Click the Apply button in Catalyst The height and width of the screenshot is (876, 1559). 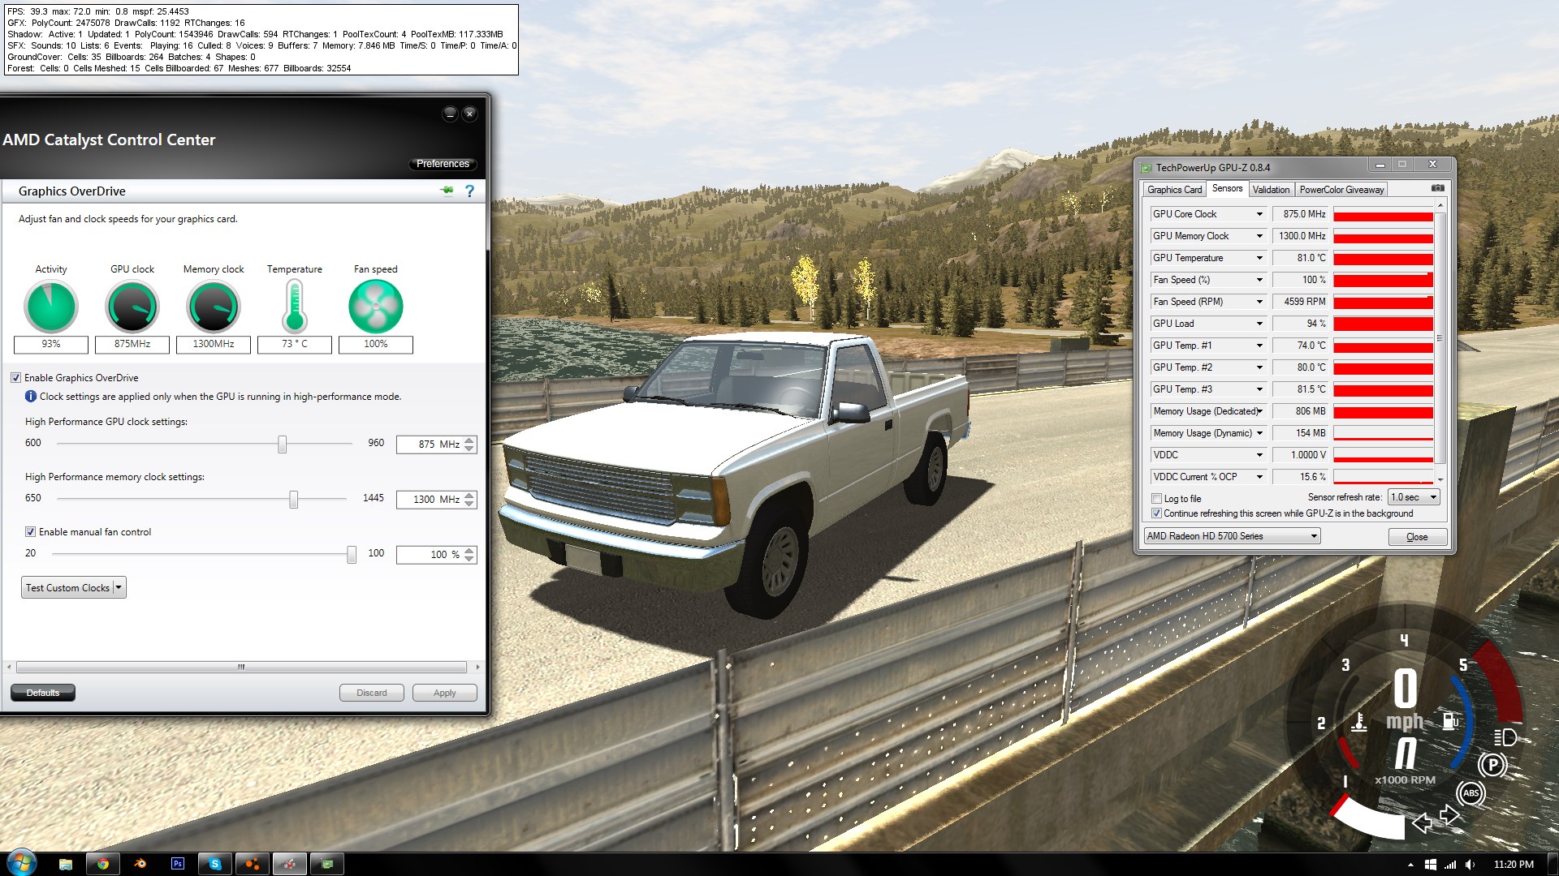tap(444, 693)
